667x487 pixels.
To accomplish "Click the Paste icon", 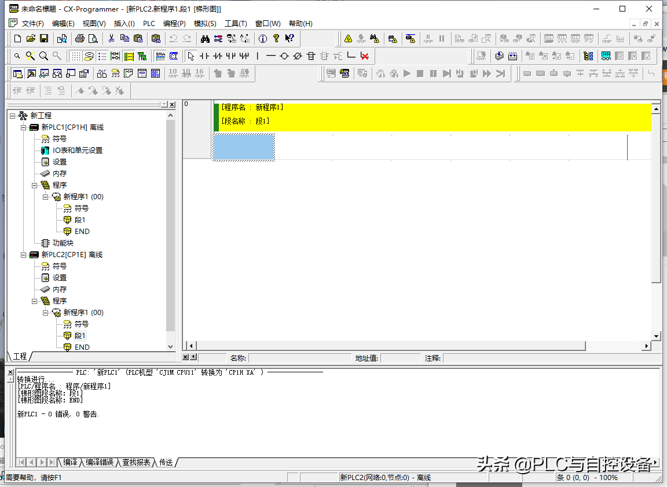I will point(138,39).
